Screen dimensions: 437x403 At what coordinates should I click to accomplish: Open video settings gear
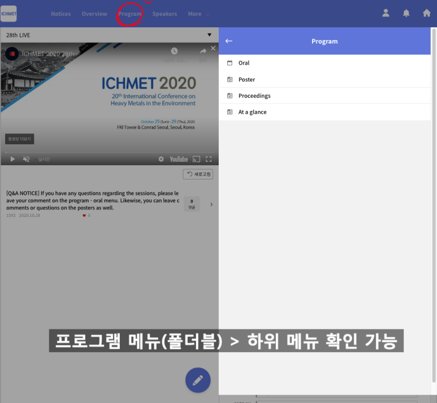(161, 159)
